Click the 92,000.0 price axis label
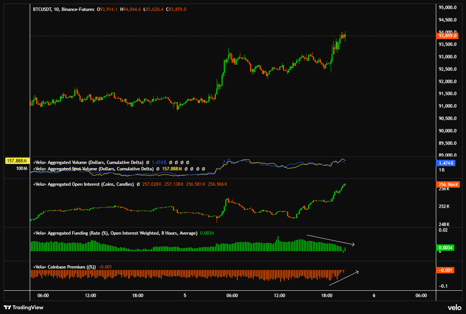This screenshot has width=466, height=314. [447, 81]
